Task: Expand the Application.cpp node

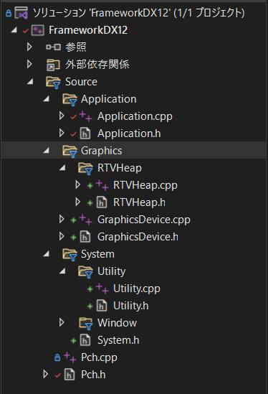Action: tap(62, 116)
